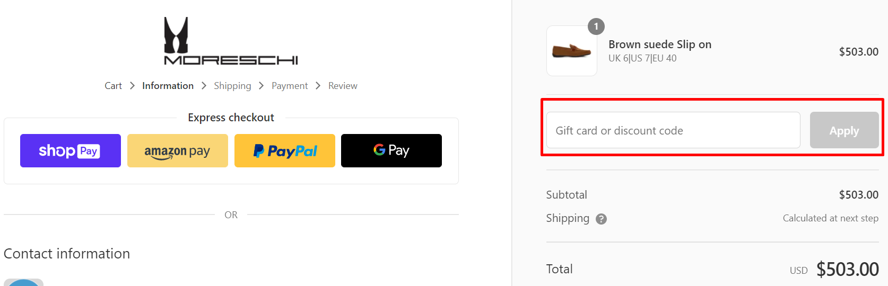This screenshot has height=286, width=888.
Task: Go back to Cart breadcrumb
Action: click(x=113, y=86)
